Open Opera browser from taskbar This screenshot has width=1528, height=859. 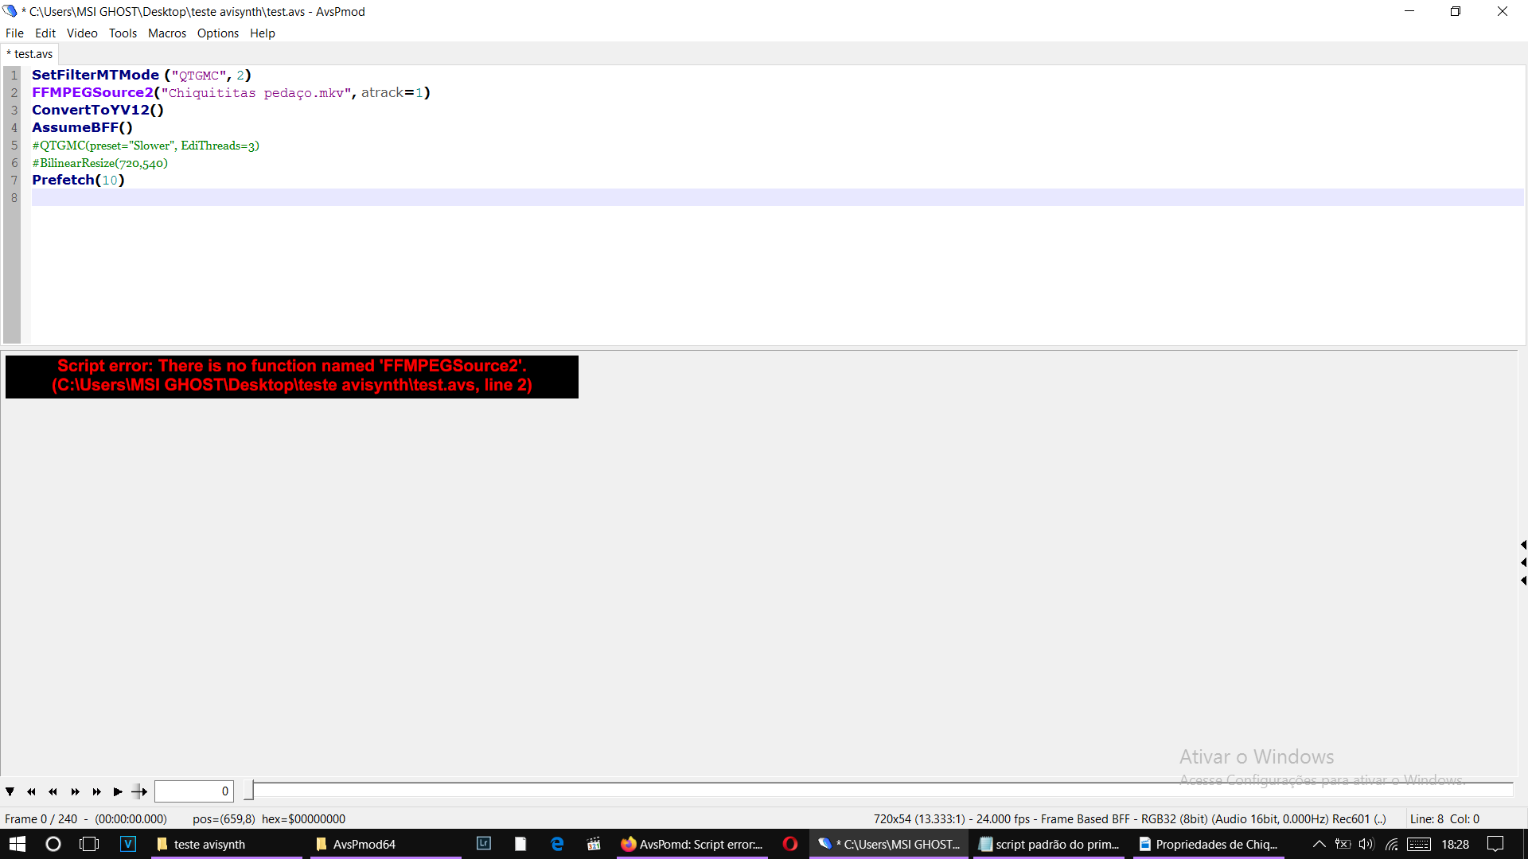(x=789, y=844)
